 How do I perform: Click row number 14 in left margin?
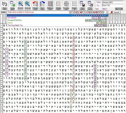pos(1,78)
